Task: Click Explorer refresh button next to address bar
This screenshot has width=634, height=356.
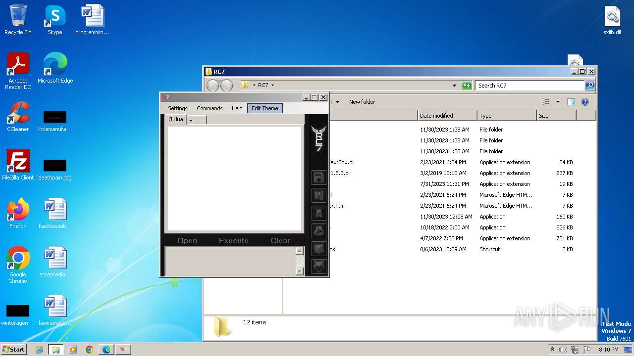Action: (467, 86)
